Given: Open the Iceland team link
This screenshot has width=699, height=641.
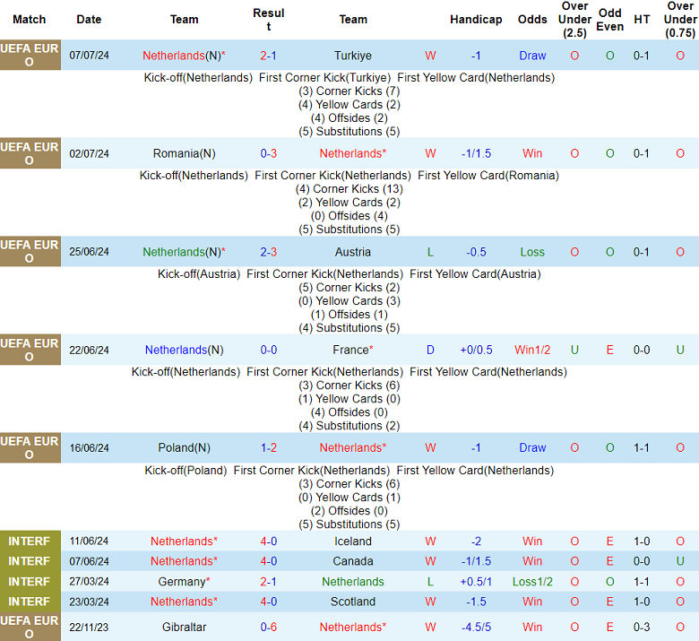Looking at the screenshot, I should pos(352,541).
